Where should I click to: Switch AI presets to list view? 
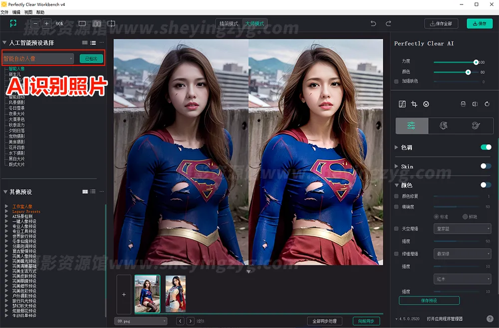click(93, 42)
